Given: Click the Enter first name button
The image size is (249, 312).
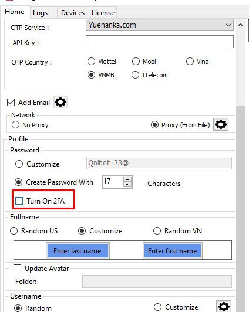Looking at the screenshot, I should [173, 251].
